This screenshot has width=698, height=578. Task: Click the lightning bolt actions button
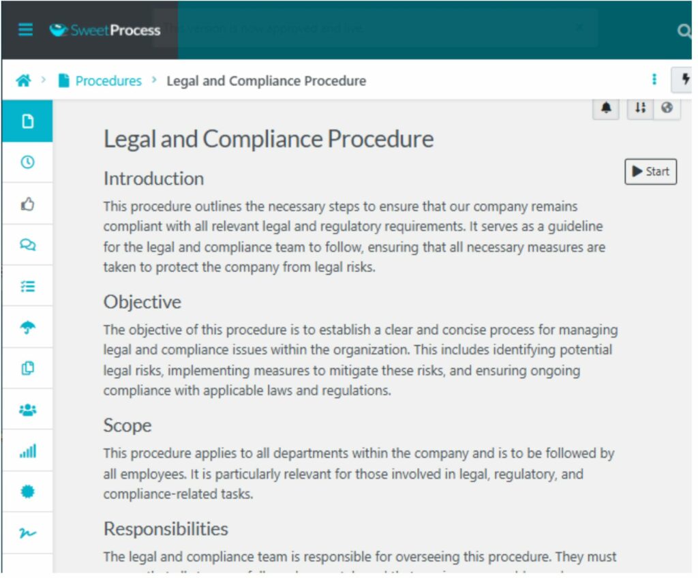[683, 80]
